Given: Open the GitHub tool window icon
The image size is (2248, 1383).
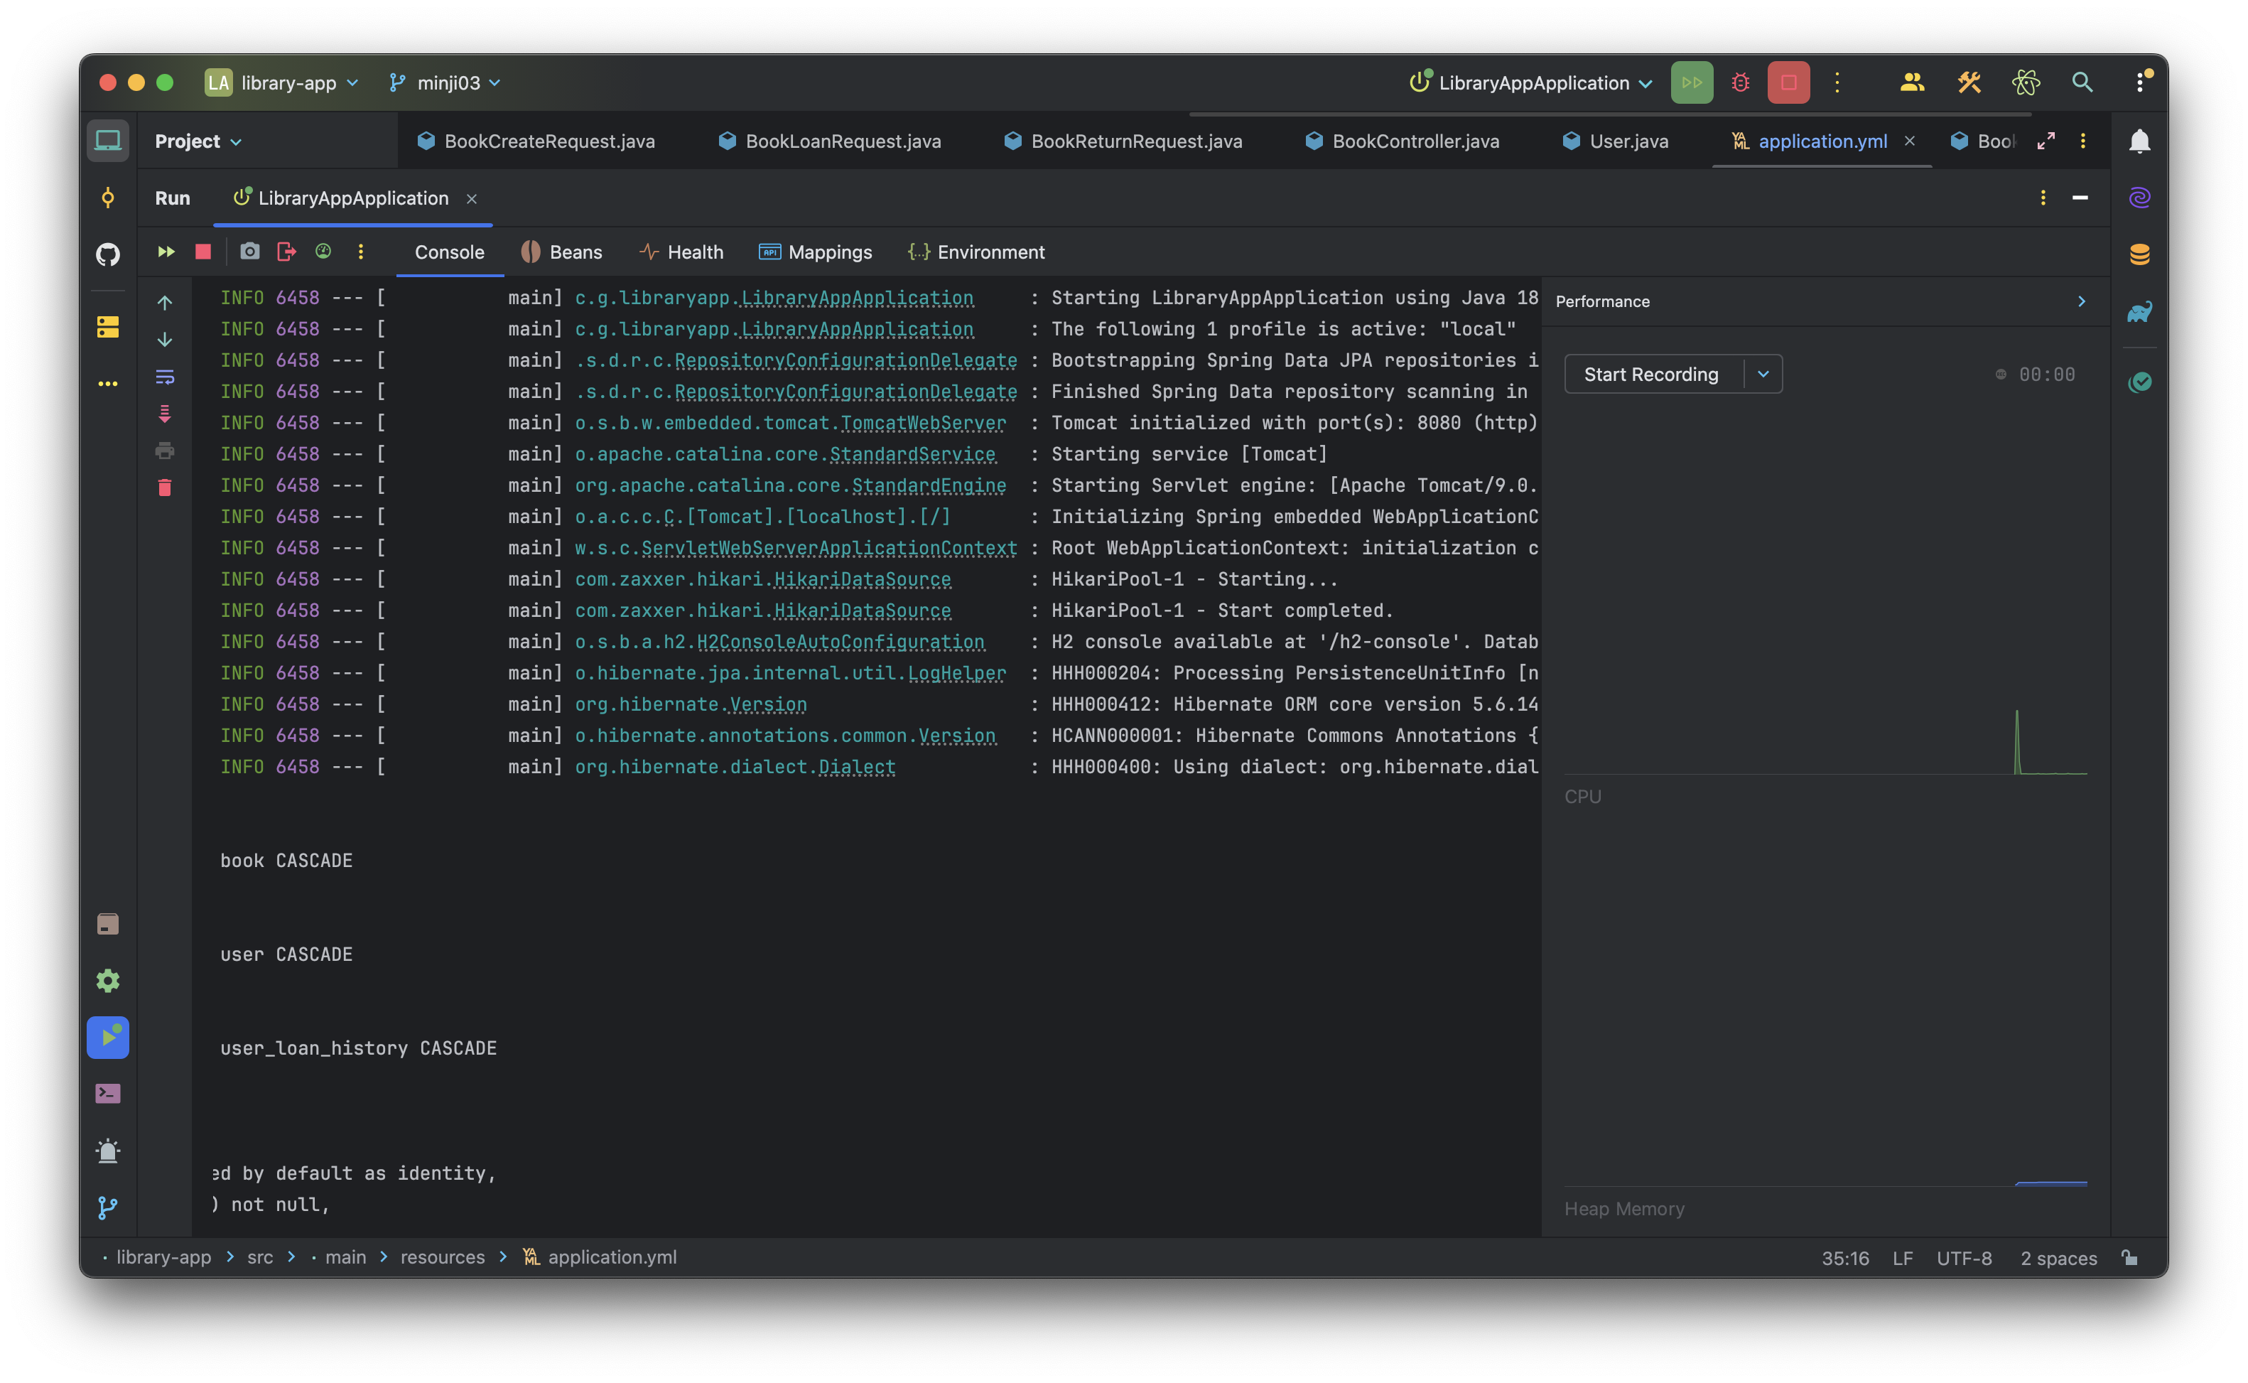Looking at the screenshot, I should pos(108,254).
